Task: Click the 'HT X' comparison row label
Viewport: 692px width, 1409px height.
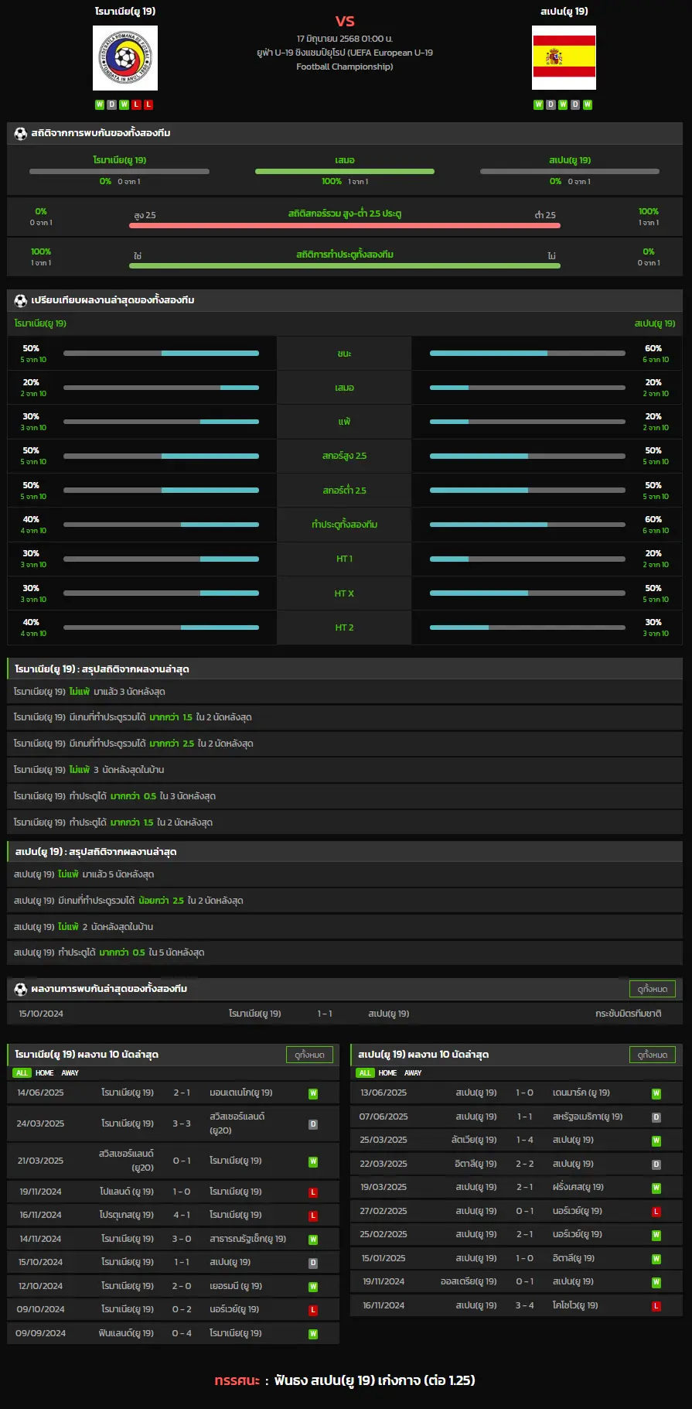Action: (x=344, y=593)
